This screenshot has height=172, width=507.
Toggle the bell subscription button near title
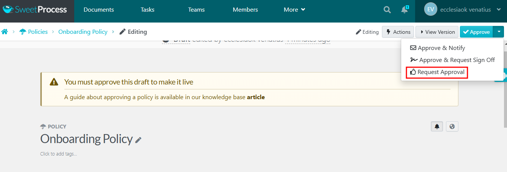click(437, 127)
